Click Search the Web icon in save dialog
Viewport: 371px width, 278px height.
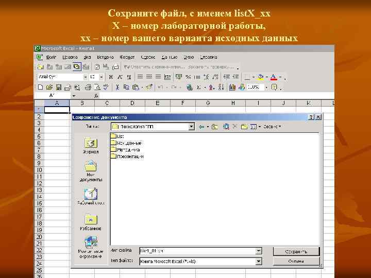click(226, 127)
